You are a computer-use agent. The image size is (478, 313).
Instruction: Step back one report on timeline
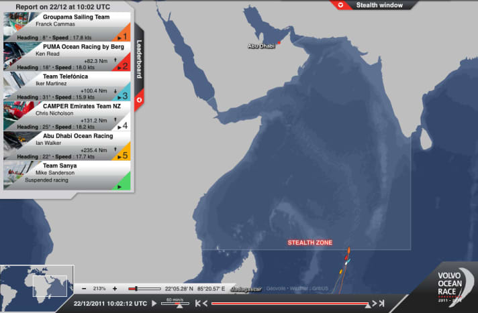205,303
